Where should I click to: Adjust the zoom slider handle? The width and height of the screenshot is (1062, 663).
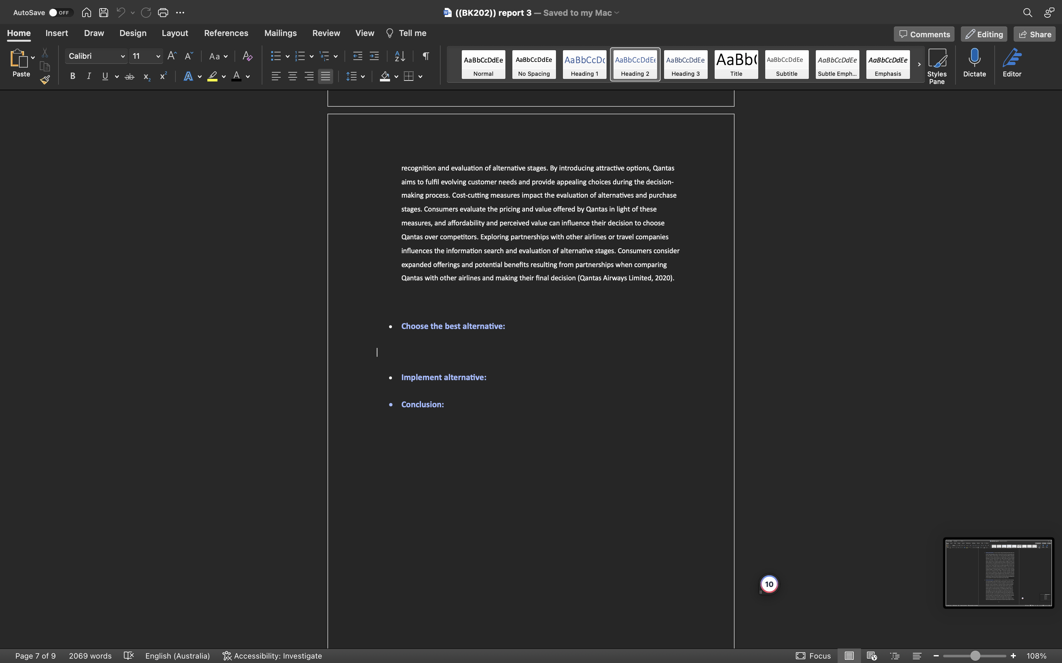975,656
